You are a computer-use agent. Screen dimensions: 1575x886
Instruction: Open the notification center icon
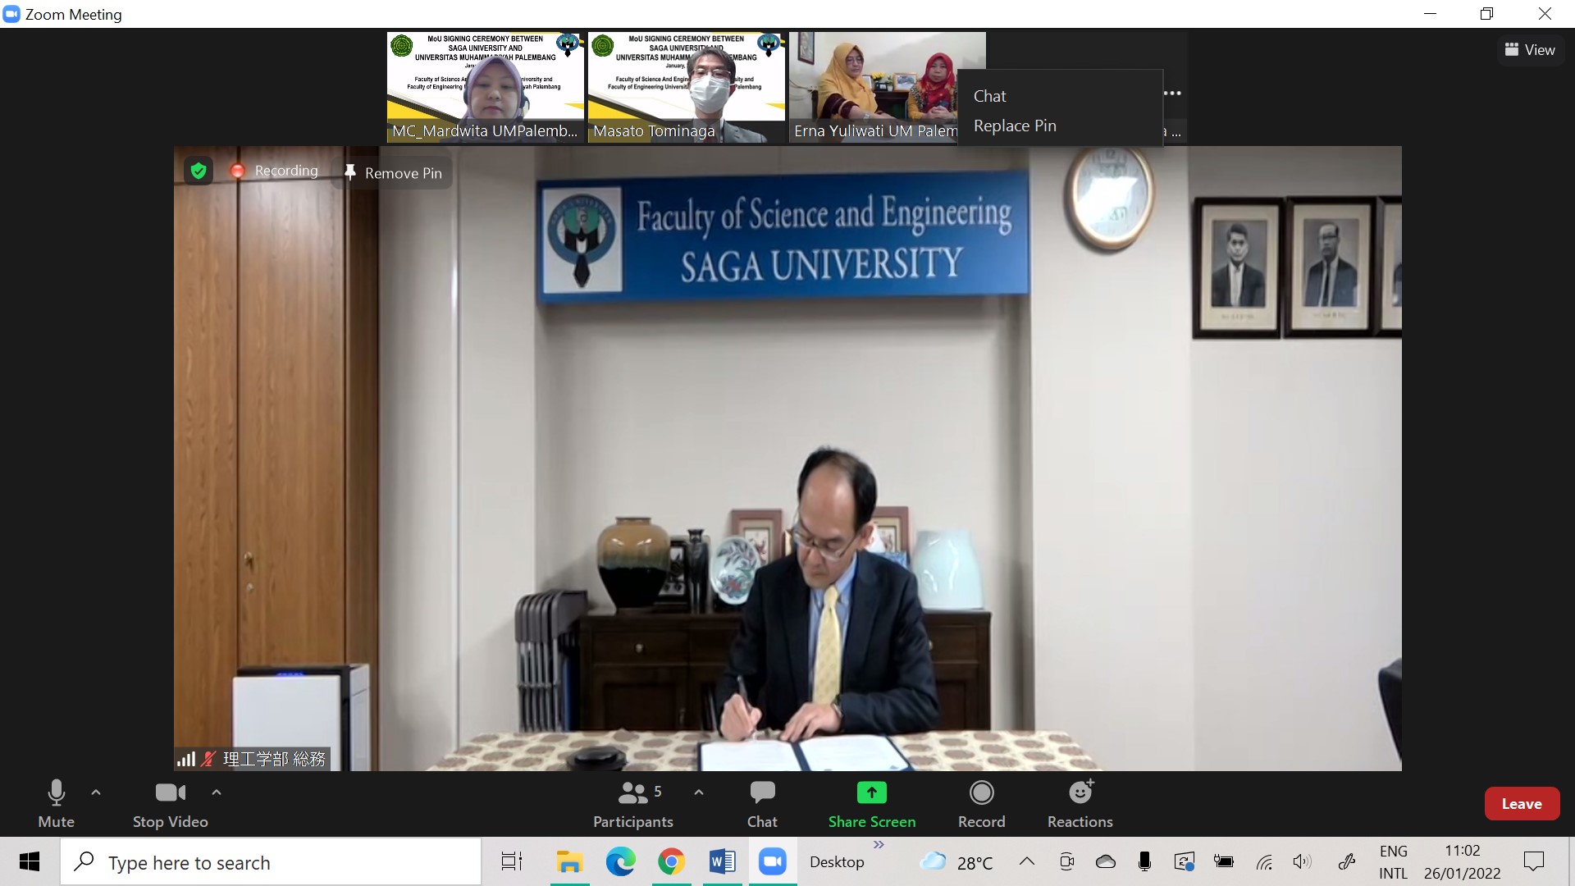tap(1533, 861)
